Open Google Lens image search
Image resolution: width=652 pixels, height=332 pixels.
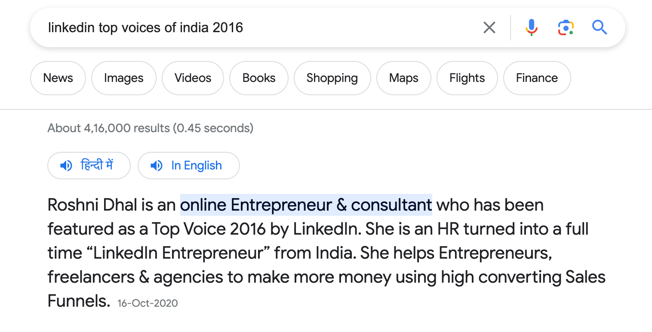566,28
